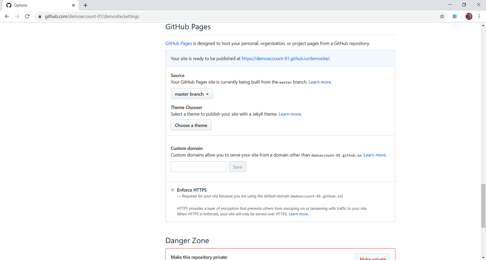Navigate back using the browser back arrow
The width and height of the screenshot is (486, 260).
[x=7, y=16]
